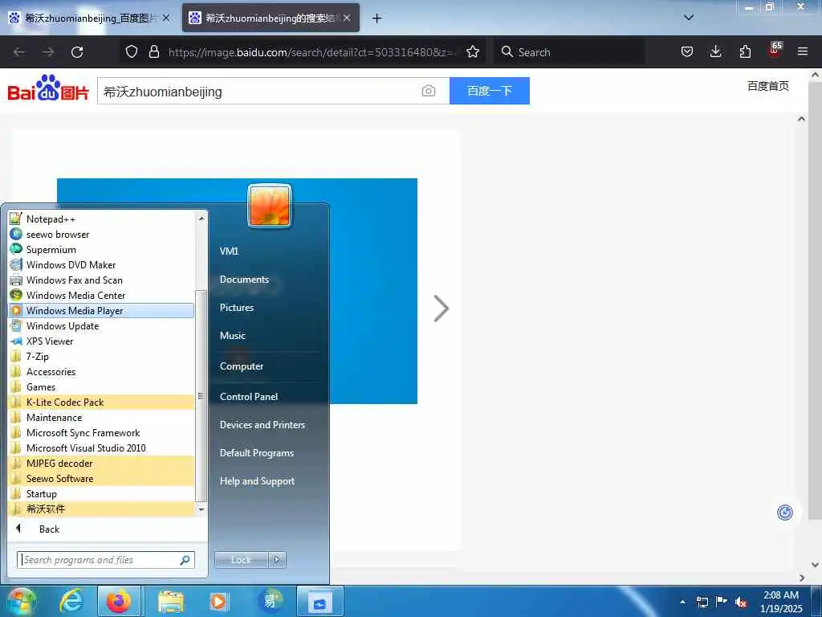Open Windows Media Player entry
The height and width of the screenshot is (617, 822).
(101, 311)
